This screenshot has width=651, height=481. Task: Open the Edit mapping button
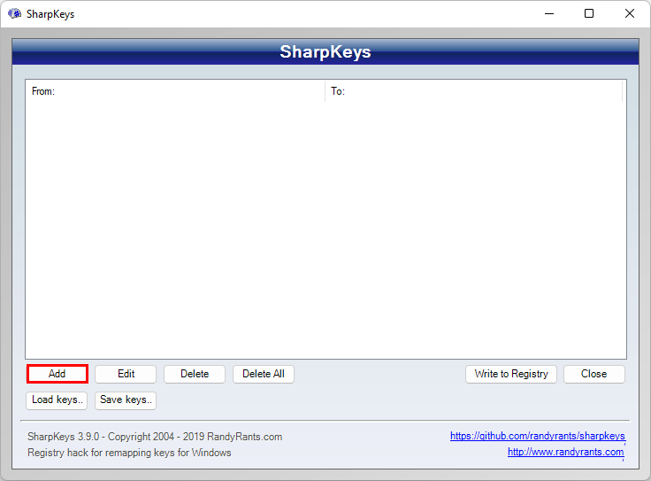[x=126, y=374]
